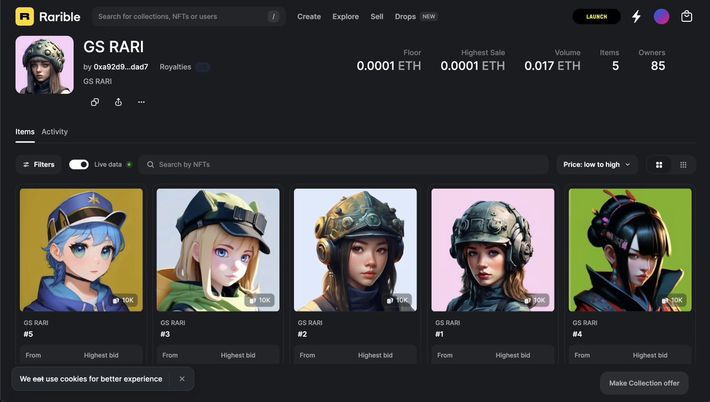Viewport: 710px width, 402px height.
Task: Open NFT #3 blonde girl image
Action: tap(218, 250)
